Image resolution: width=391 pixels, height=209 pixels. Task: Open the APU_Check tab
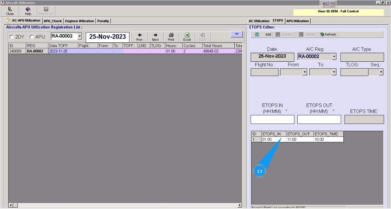click(x=53, y=21)
